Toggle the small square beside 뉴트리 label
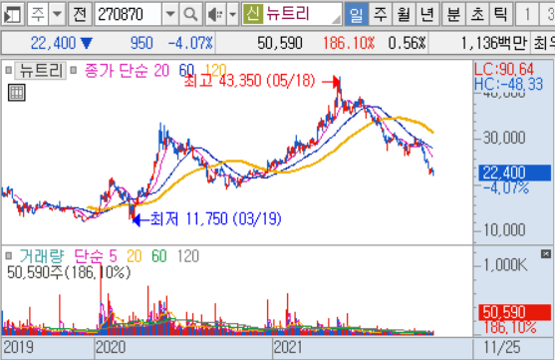 [9, 70]
